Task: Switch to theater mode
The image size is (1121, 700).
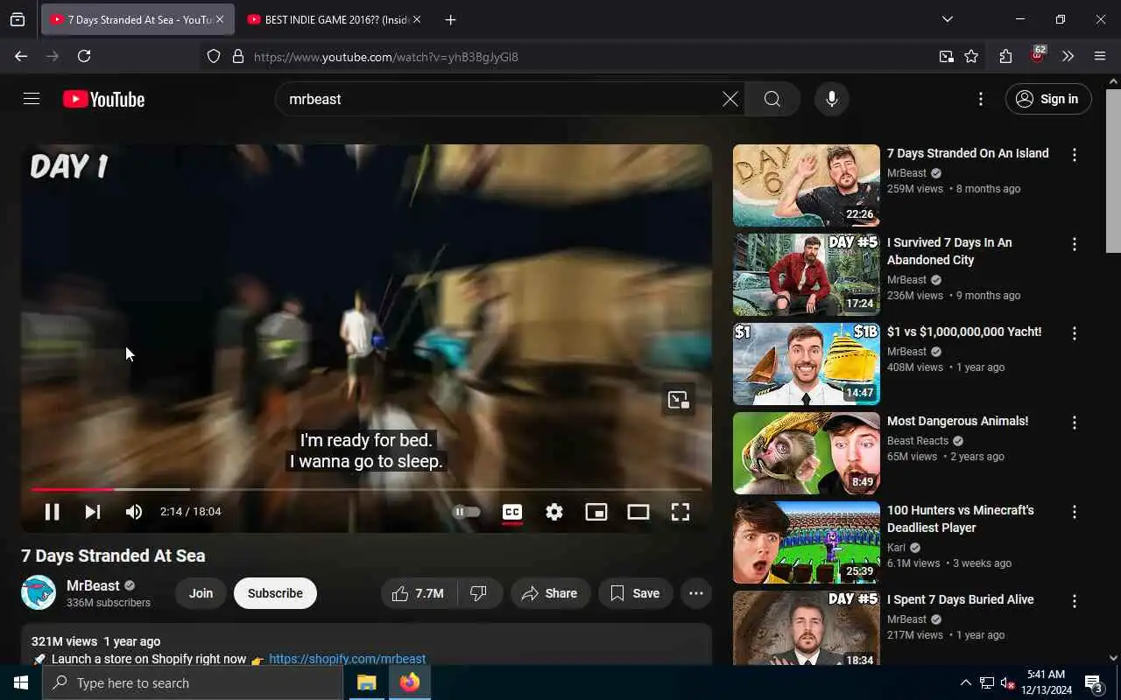Action: 638,512
